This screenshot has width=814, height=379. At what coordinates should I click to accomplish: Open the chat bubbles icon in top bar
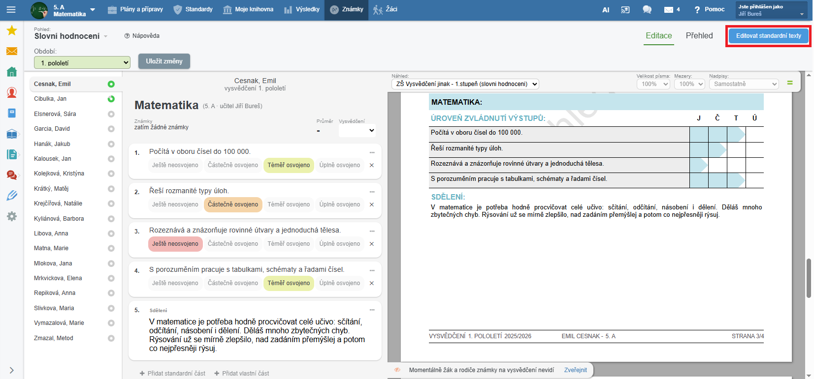click(647, 10)
